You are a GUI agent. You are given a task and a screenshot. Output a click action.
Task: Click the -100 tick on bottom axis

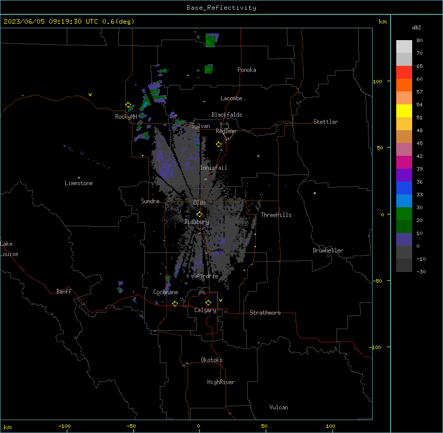(65, 426)
